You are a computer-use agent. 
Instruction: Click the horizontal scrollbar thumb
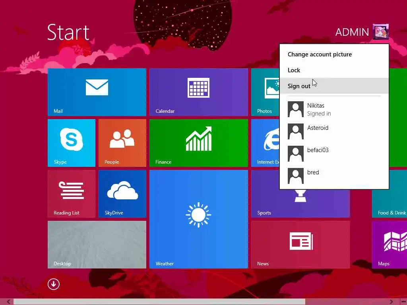click(159, 302)
